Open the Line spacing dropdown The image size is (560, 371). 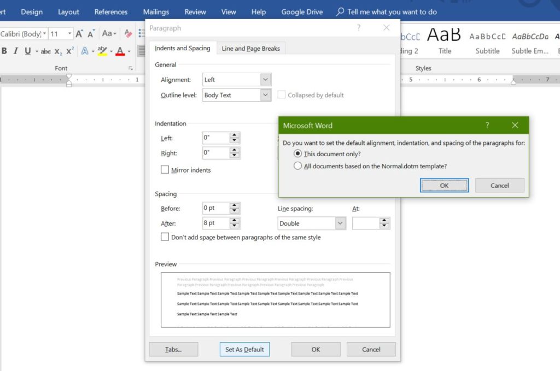pyautogui.click(x=339, y=223)
